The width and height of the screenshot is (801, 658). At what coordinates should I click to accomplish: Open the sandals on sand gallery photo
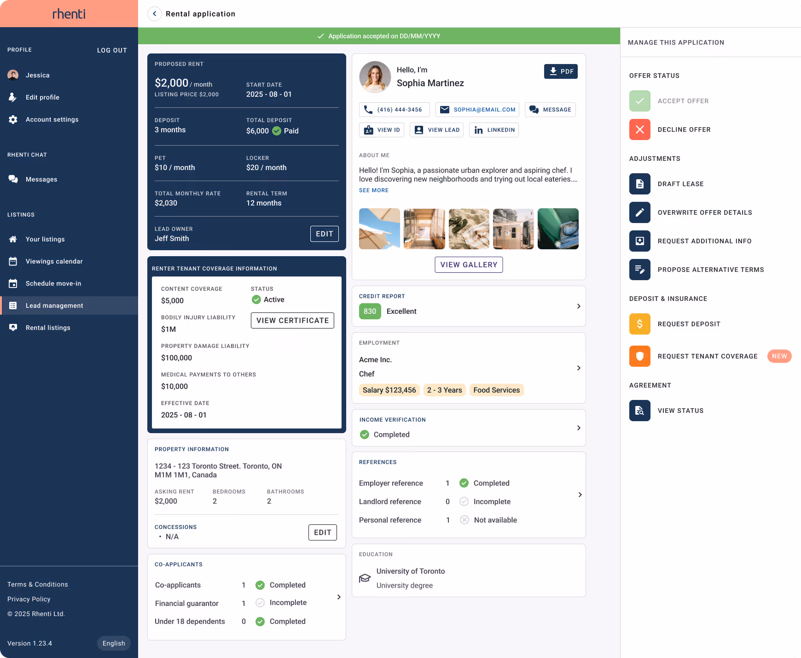[x=469, y=229]
